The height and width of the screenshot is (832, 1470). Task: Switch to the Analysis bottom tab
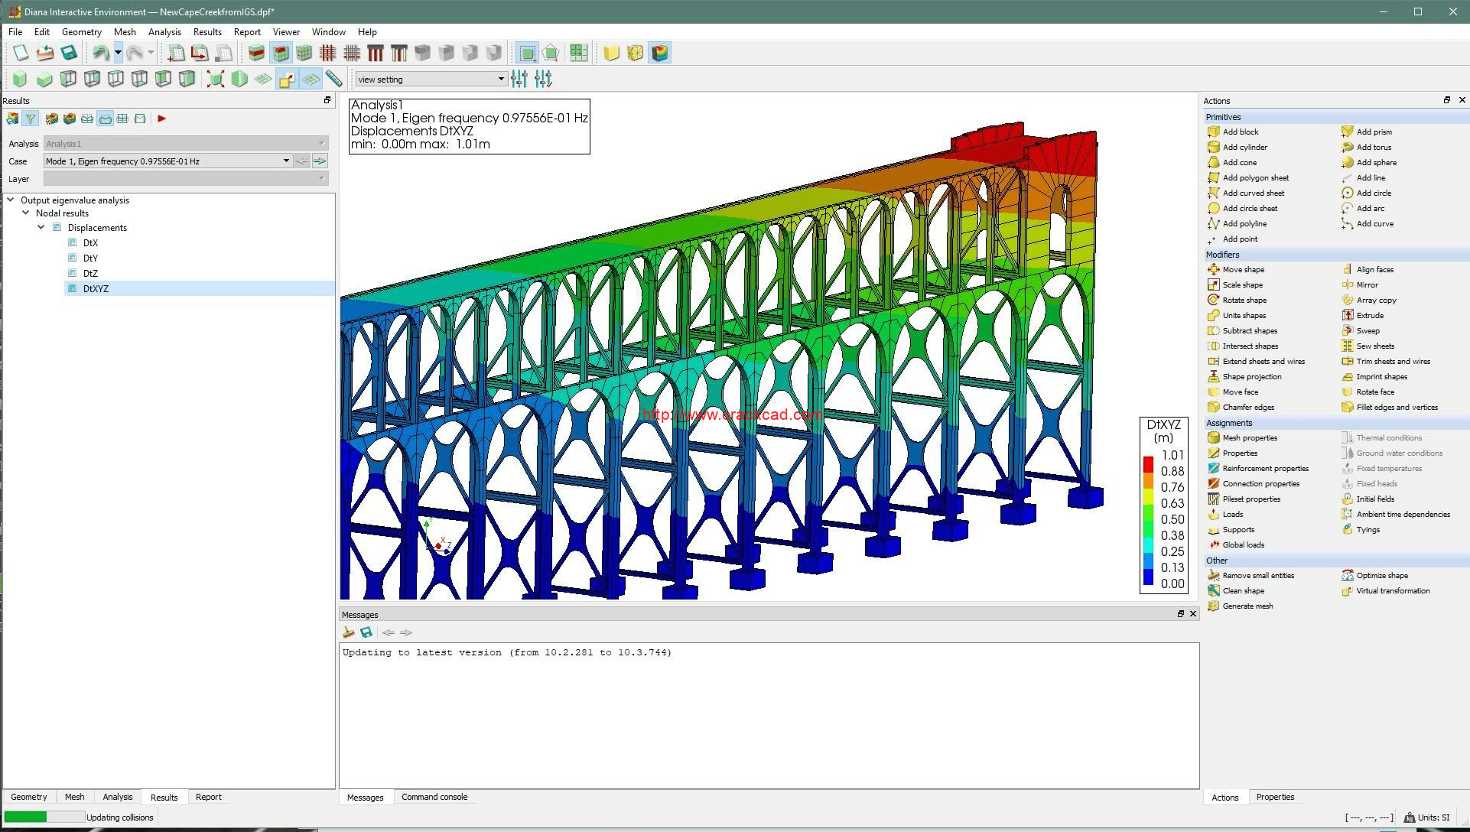click(x=118, y=797)
